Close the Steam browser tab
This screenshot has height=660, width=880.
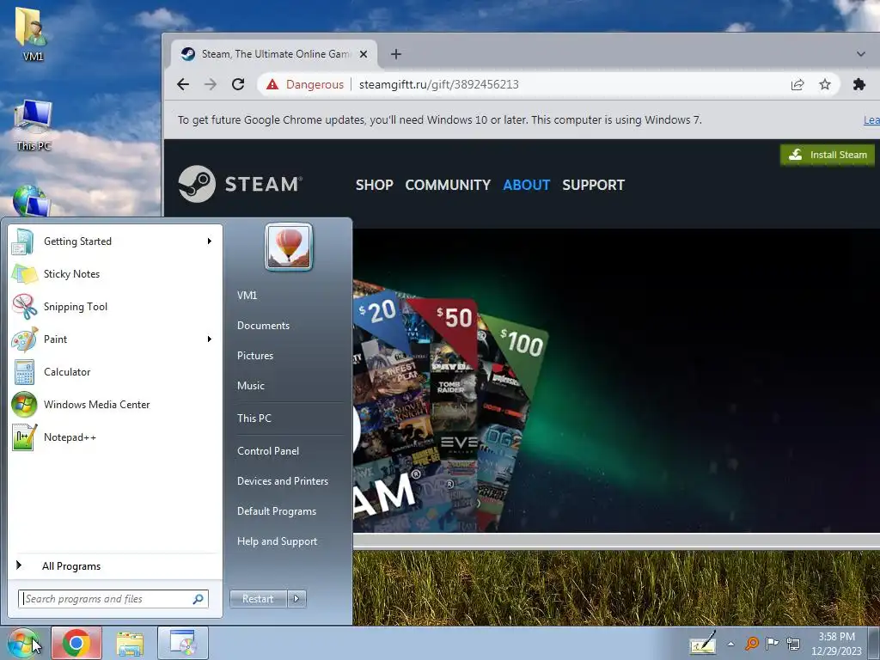(x=364, y=54)
